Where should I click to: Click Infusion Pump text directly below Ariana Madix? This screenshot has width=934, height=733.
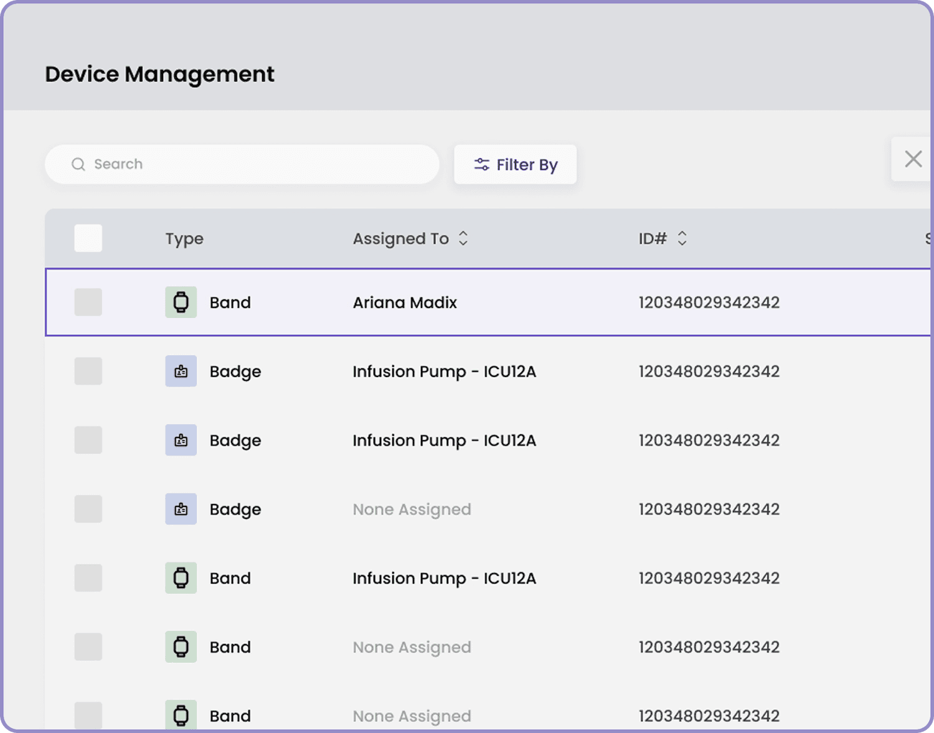pyautogui.click(x=445, y=372)
